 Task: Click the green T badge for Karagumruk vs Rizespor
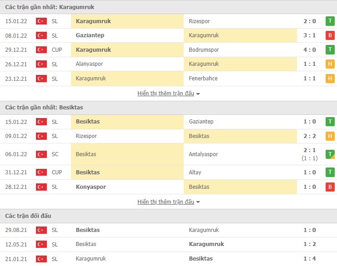click(x=330, y=21)
